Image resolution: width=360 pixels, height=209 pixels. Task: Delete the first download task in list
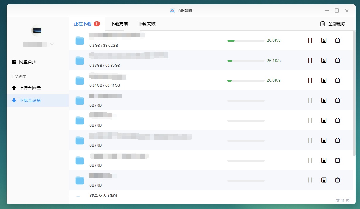337,41
